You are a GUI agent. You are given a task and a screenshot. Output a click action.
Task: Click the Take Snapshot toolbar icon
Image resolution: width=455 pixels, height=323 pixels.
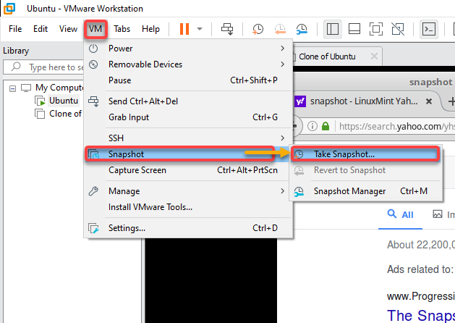(258, 29)
